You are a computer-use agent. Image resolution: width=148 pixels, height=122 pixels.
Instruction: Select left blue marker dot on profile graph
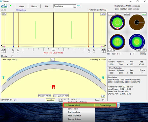(x=13, y=47)
